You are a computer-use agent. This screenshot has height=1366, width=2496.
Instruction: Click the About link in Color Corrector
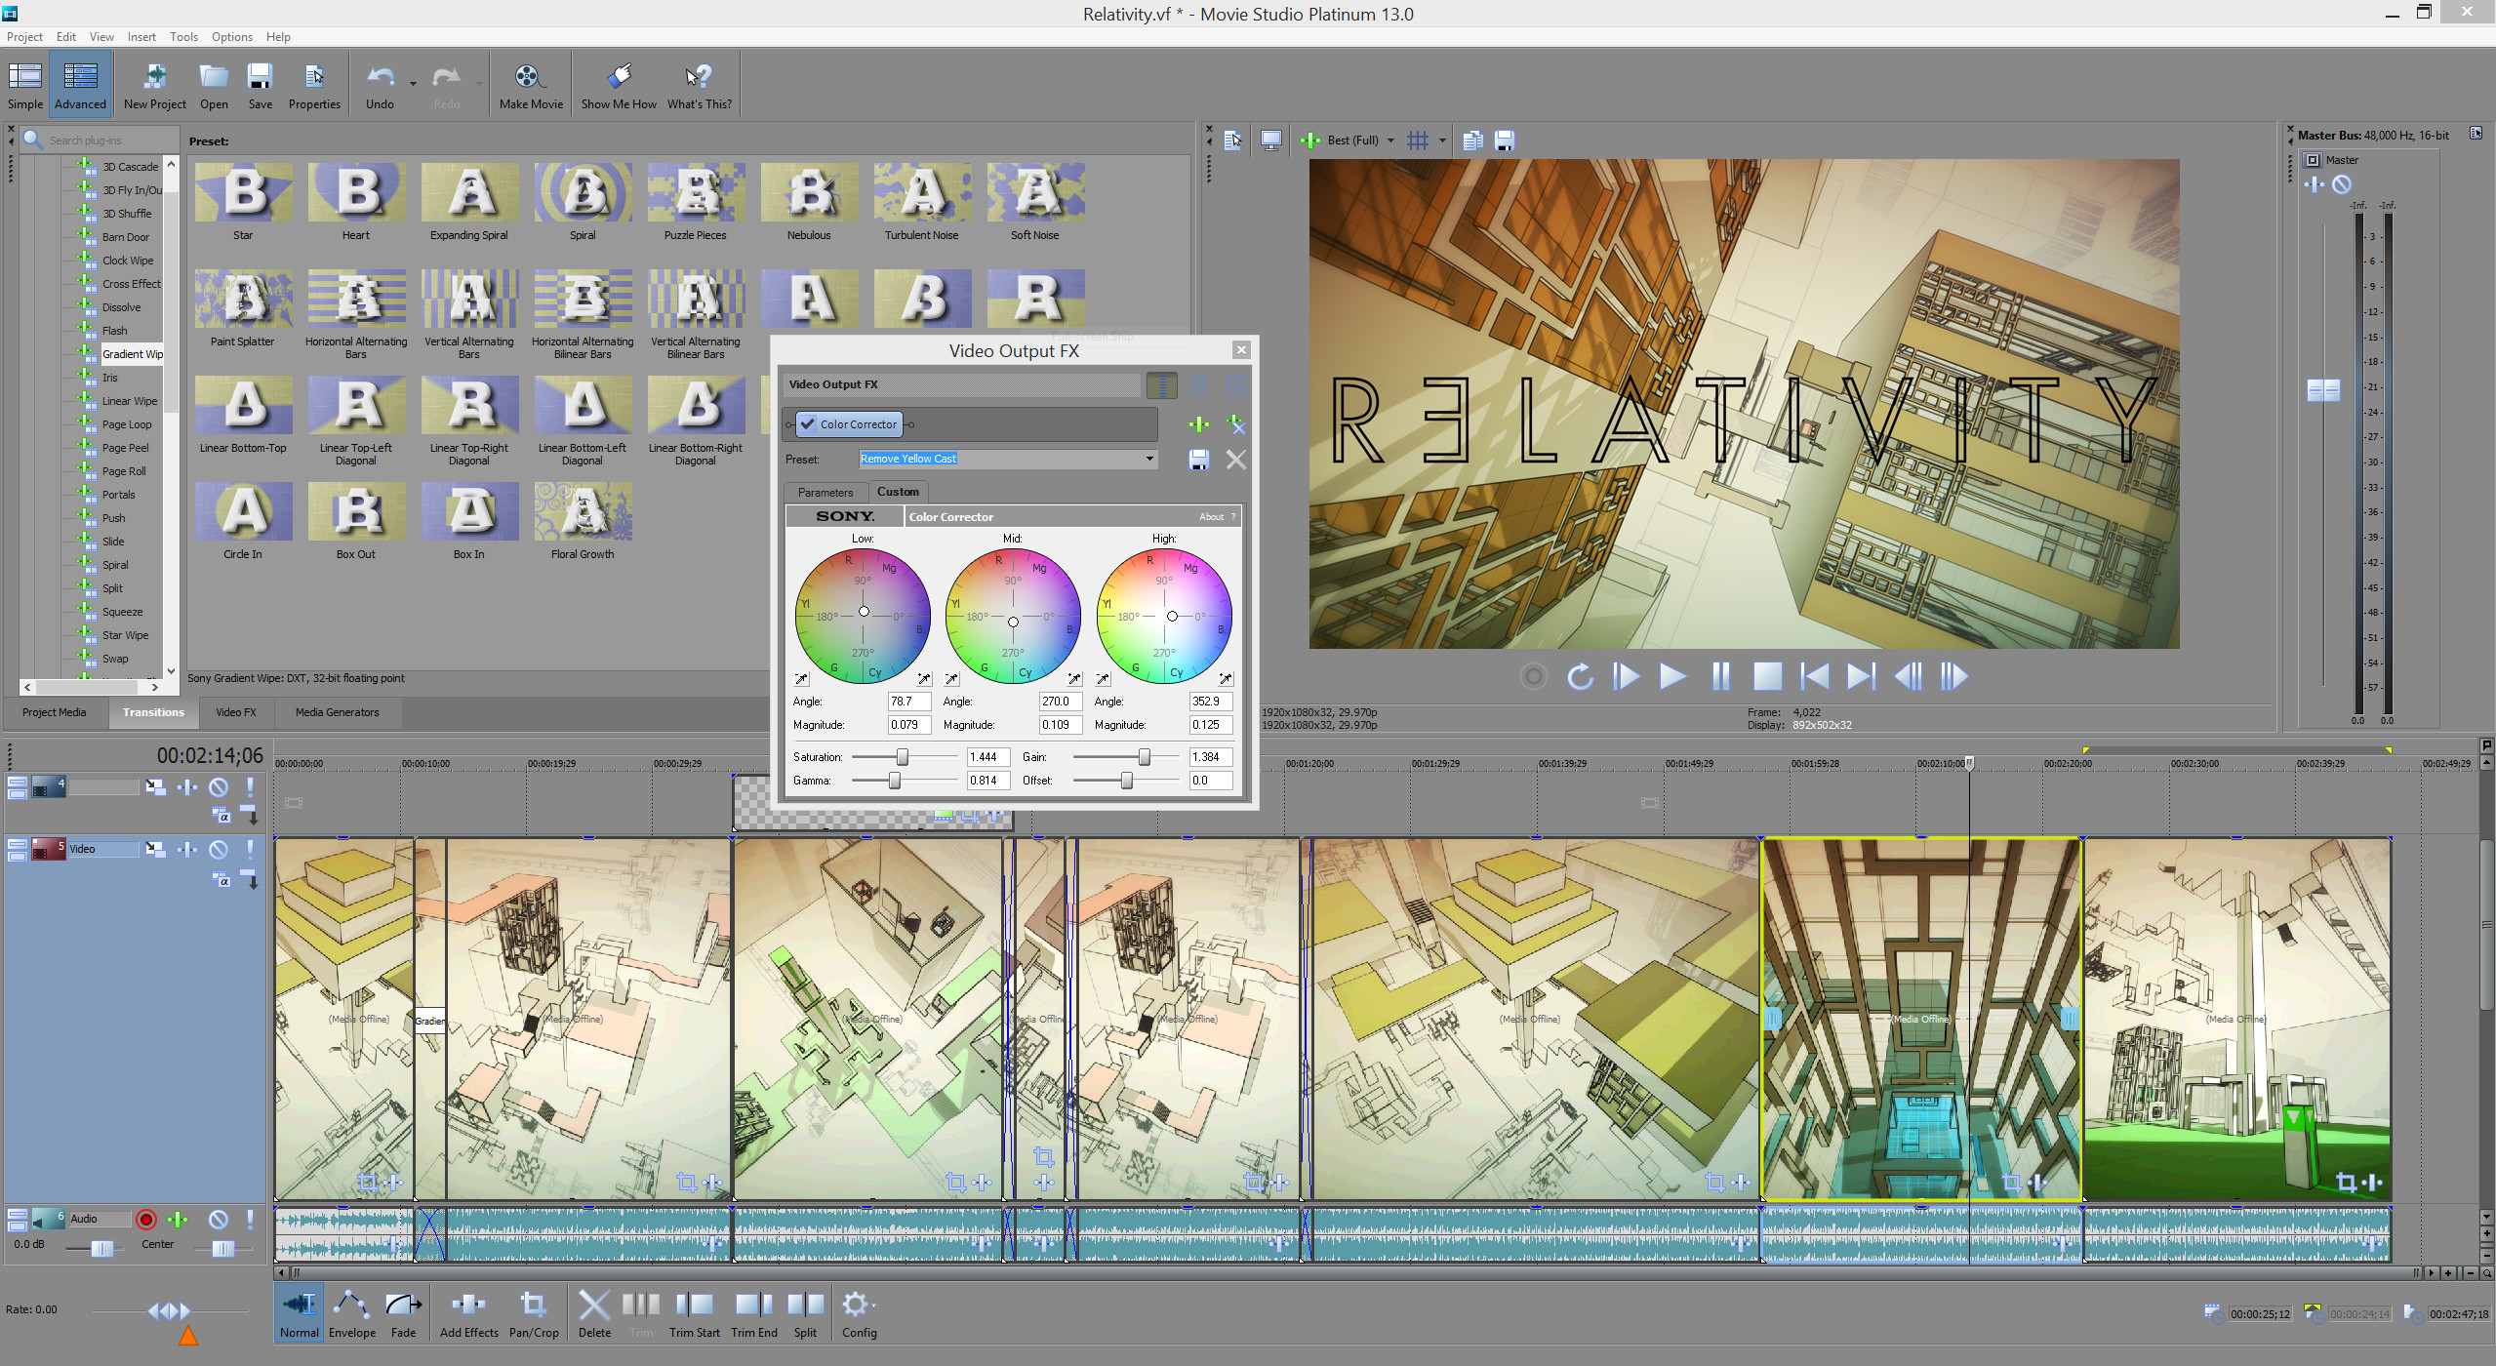[1211, 516]
